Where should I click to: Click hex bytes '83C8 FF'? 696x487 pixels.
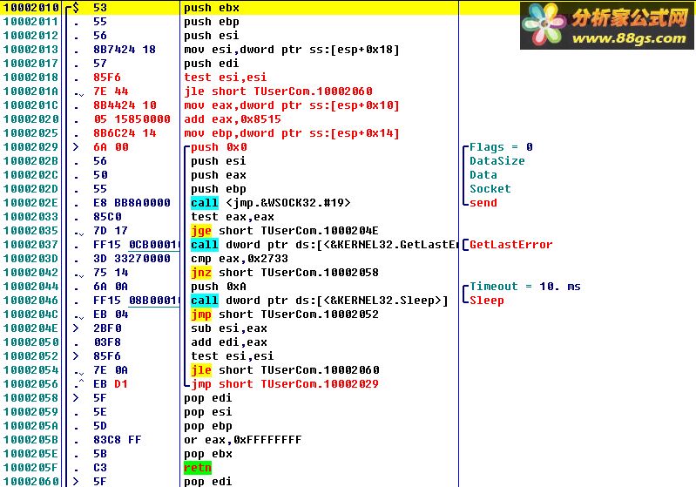[118, 440]
